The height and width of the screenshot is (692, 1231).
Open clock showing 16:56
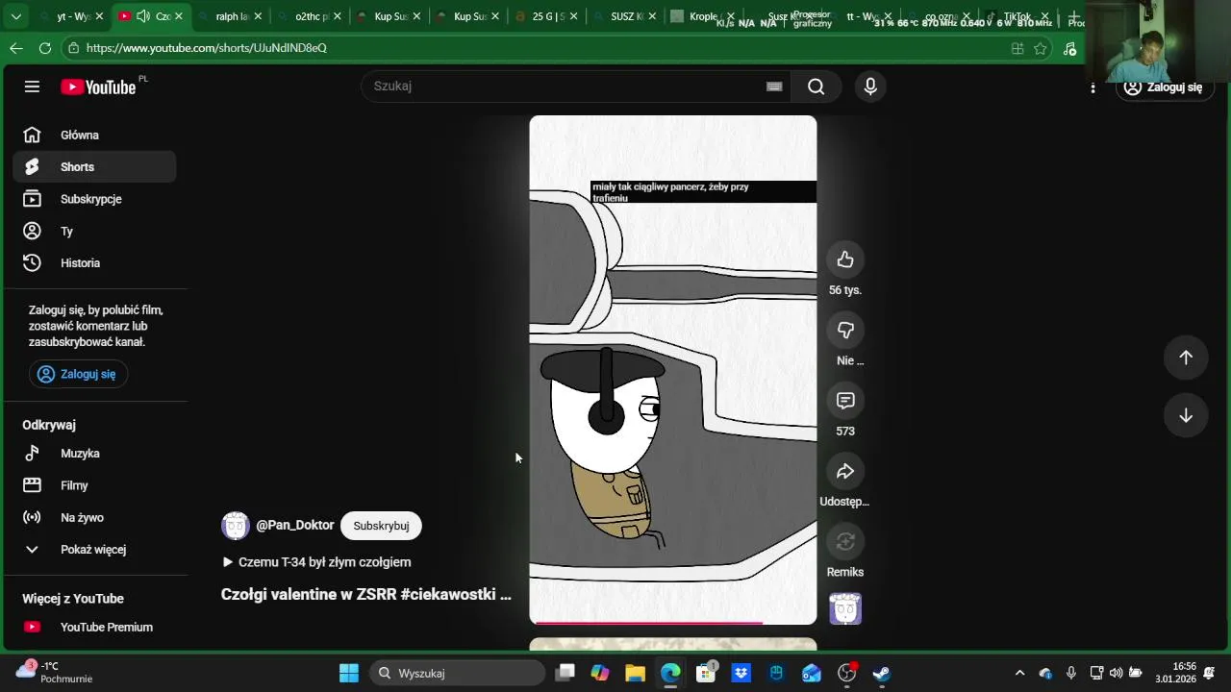pyautogui.click(x=1175, y=672)
